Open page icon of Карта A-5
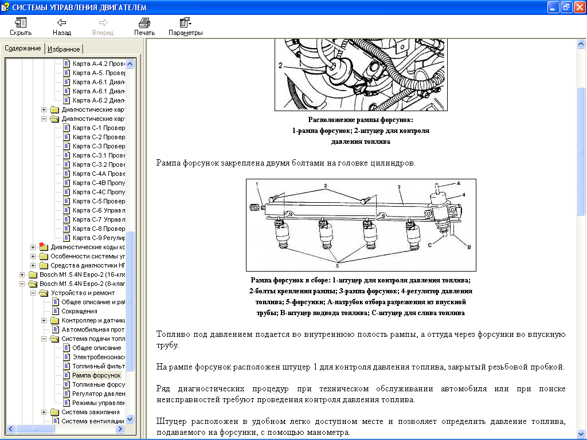Viewport: 587px width, 440px height. tap(66, 73)
